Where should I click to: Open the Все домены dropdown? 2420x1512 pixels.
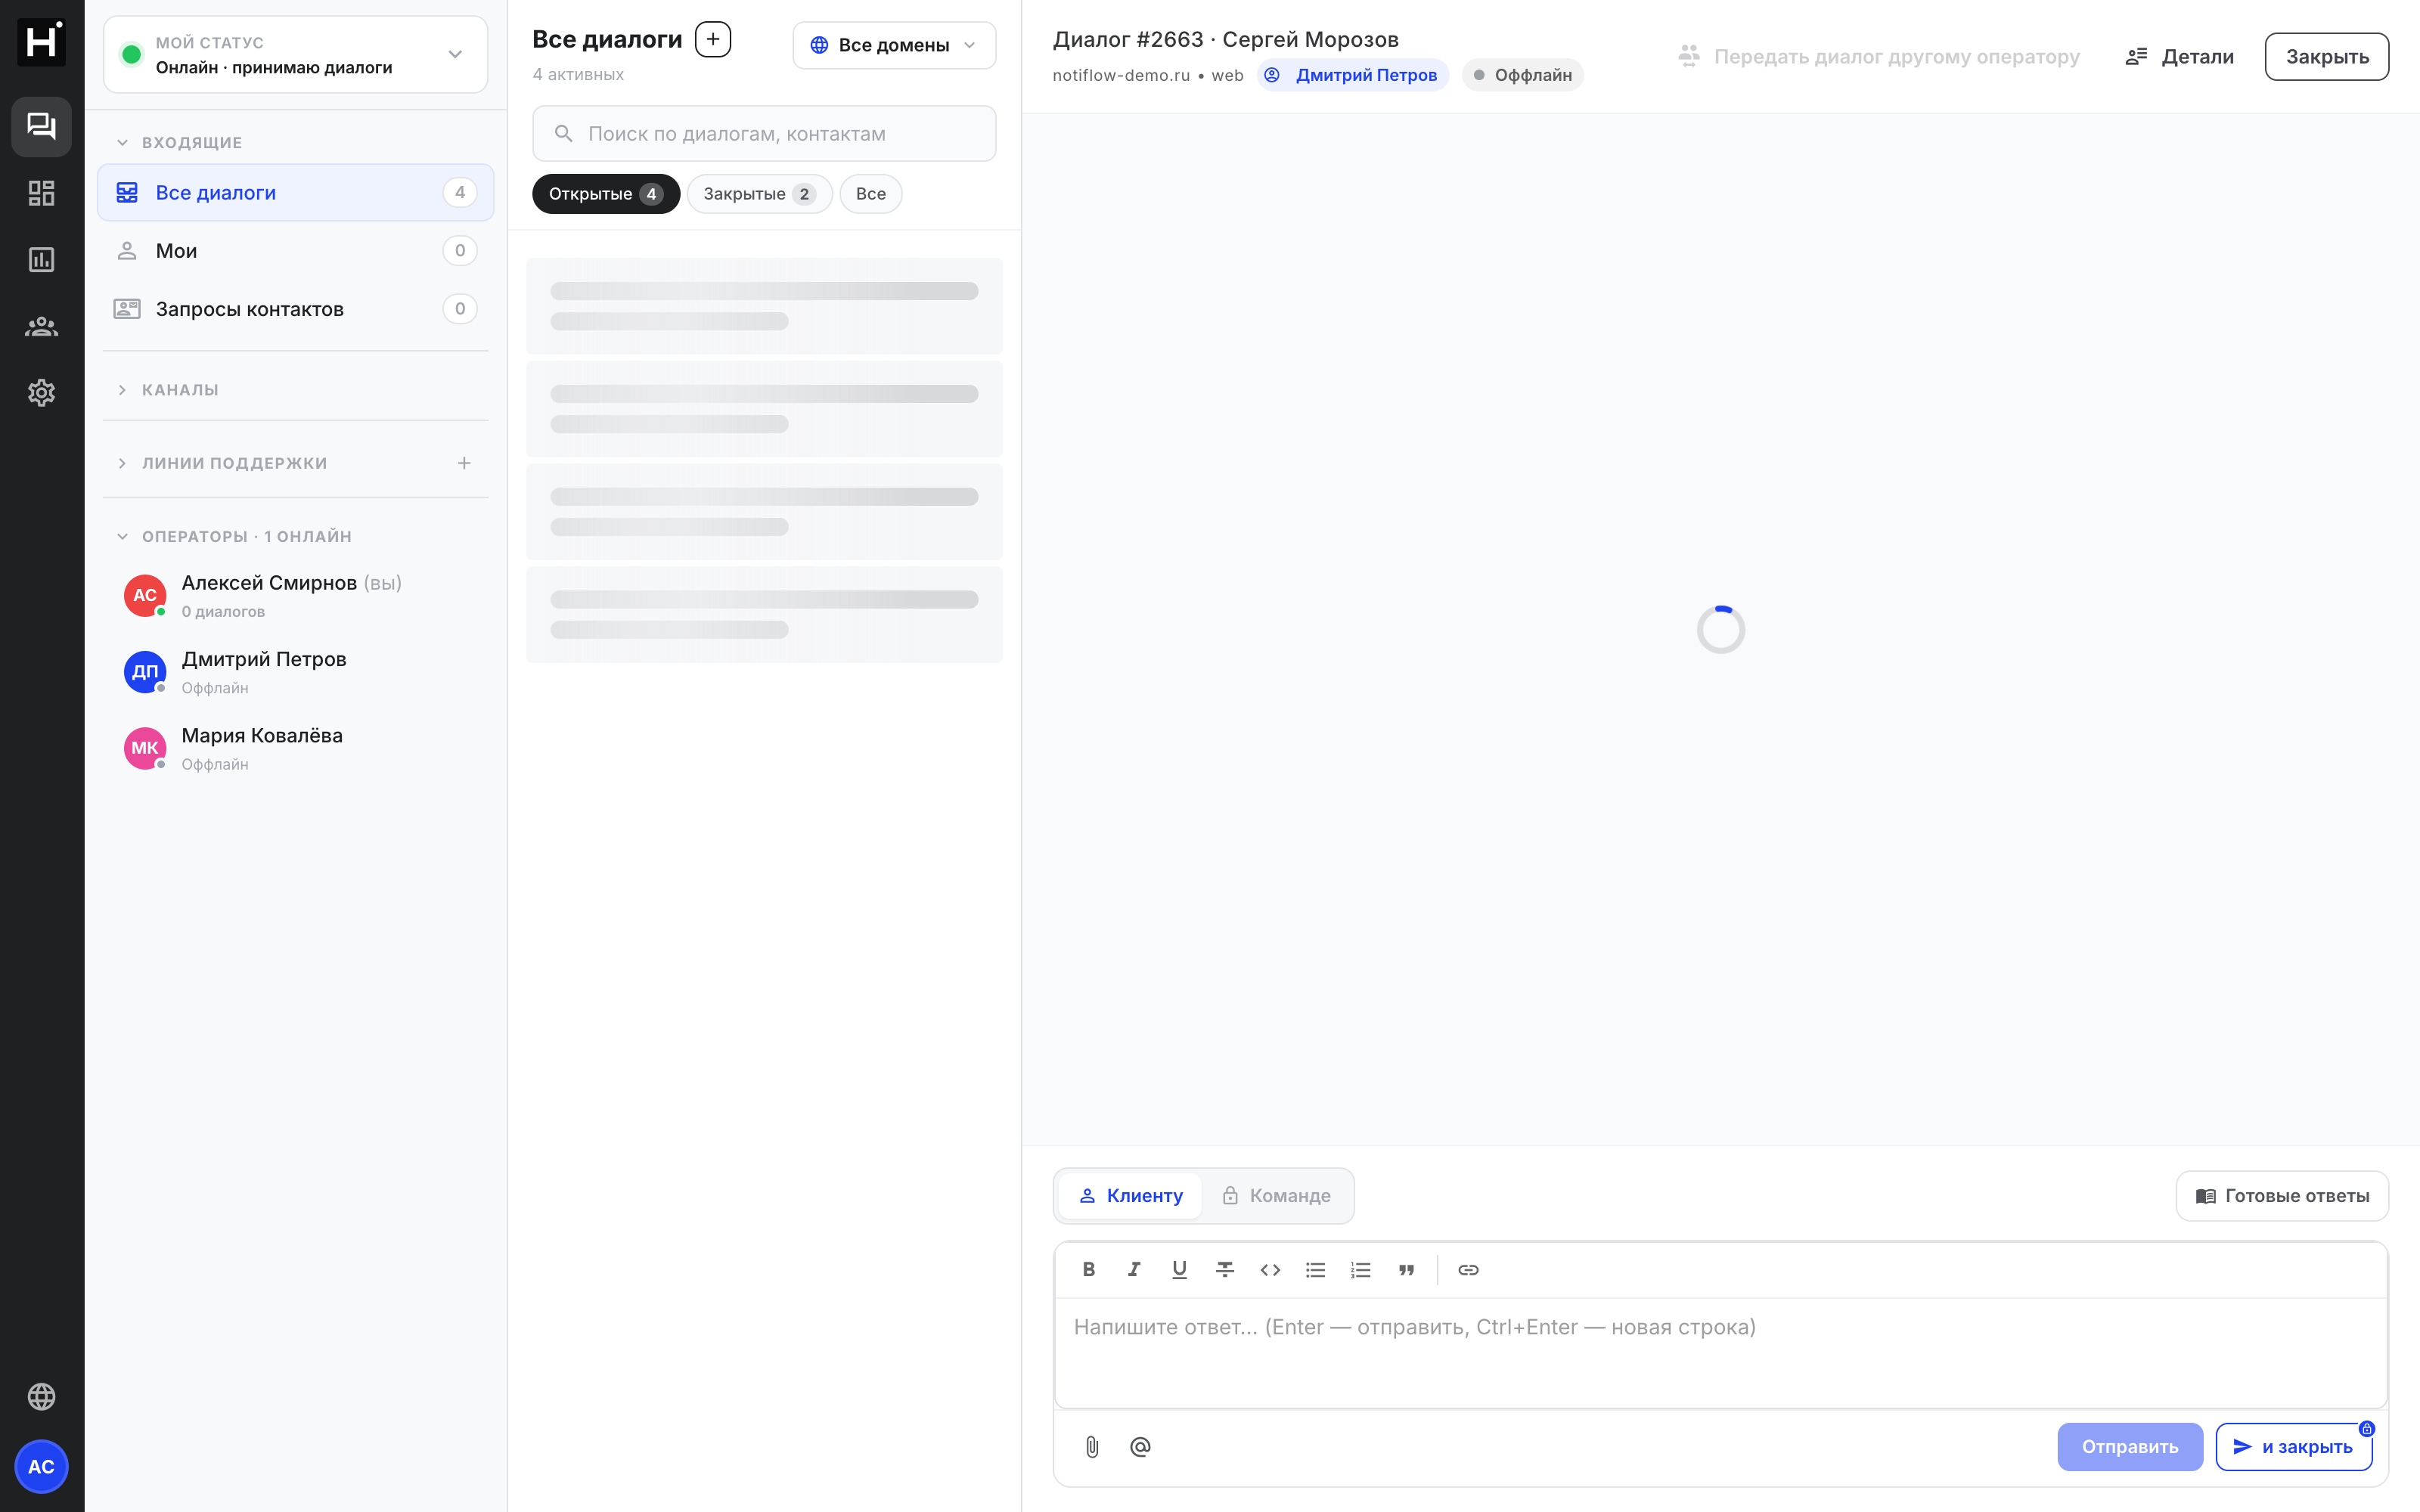tap(894, 45)
